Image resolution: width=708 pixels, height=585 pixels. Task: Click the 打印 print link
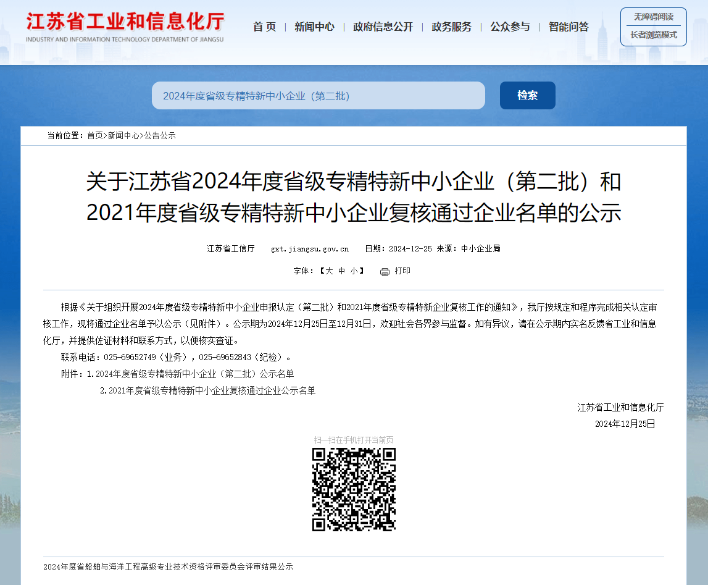(402, 271)
